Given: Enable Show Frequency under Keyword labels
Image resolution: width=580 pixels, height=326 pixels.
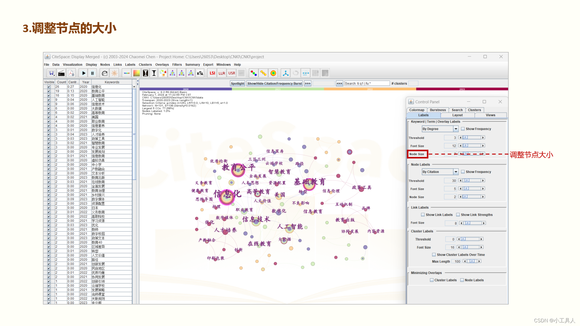Looking at the screenshot, I should tap(463, 129).
